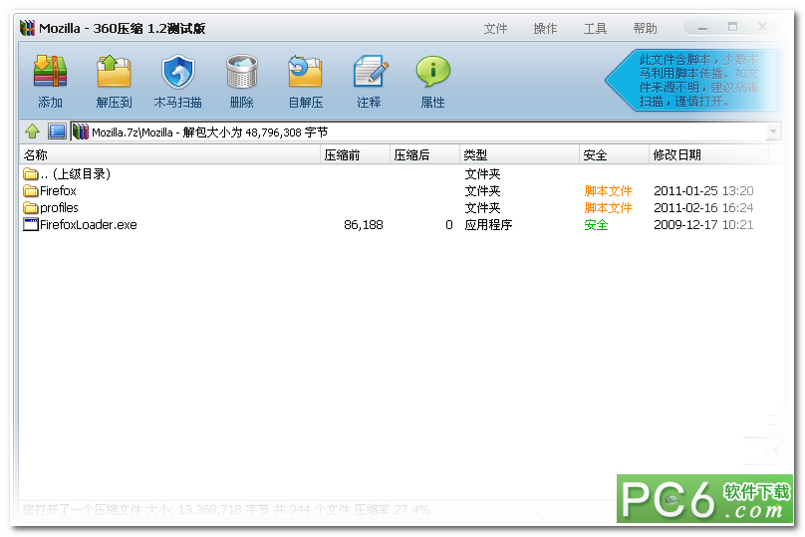Click the orange 脚本文件 label in Firefox row

point(608,191)
